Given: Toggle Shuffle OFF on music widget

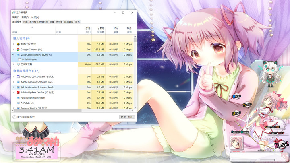Looking at the screenshot, I should [272, 127].
